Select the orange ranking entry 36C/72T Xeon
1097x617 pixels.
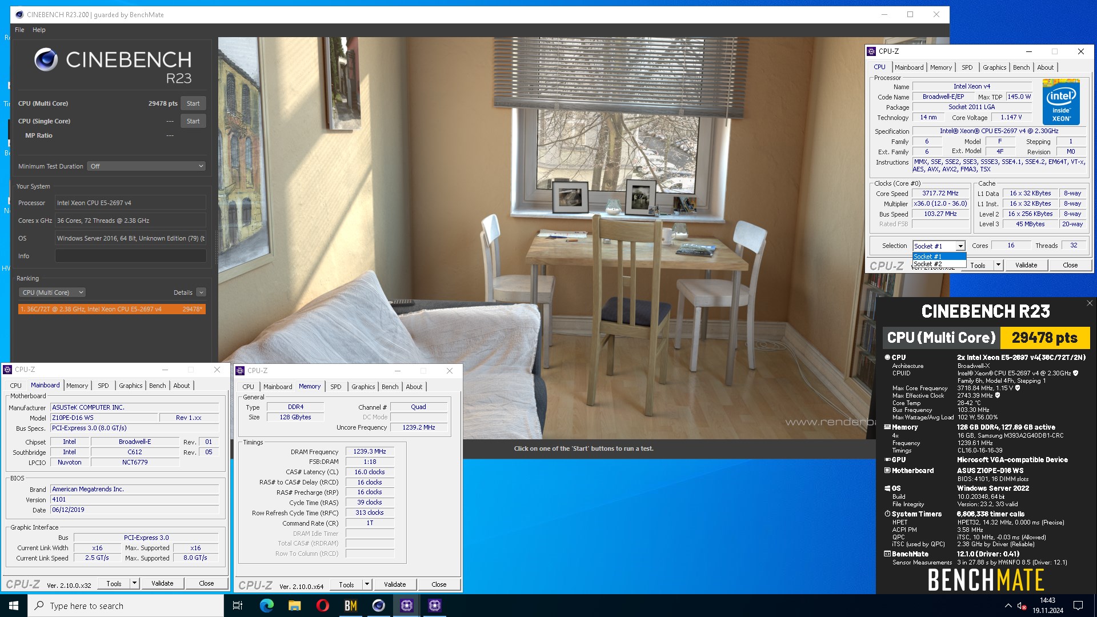pyautogui.click(x=112, y=309)
